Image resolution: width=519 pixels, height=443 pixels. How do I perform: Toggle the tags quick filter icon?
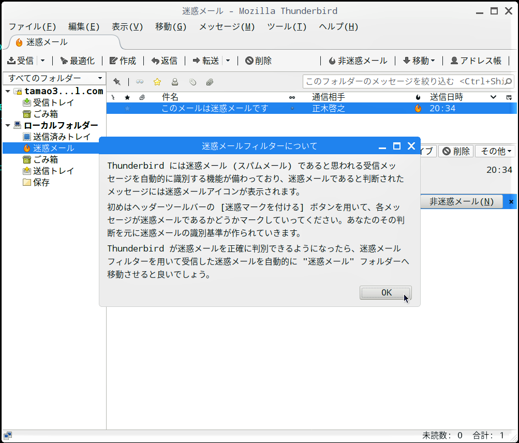click(192, 82)
